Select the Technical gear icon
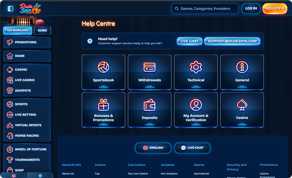Image resolution: width=292 pixels, height=178 pixels. (x=196, y=67)
